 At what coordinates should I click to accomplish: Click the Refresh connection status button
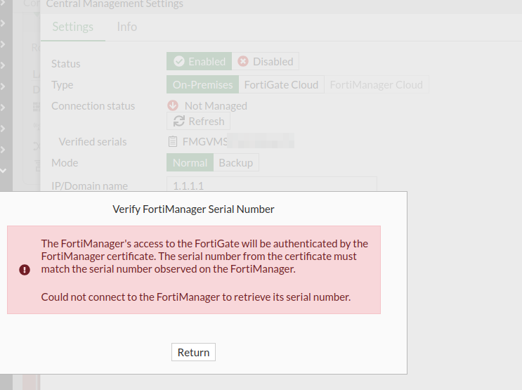[x=198, y=122]
